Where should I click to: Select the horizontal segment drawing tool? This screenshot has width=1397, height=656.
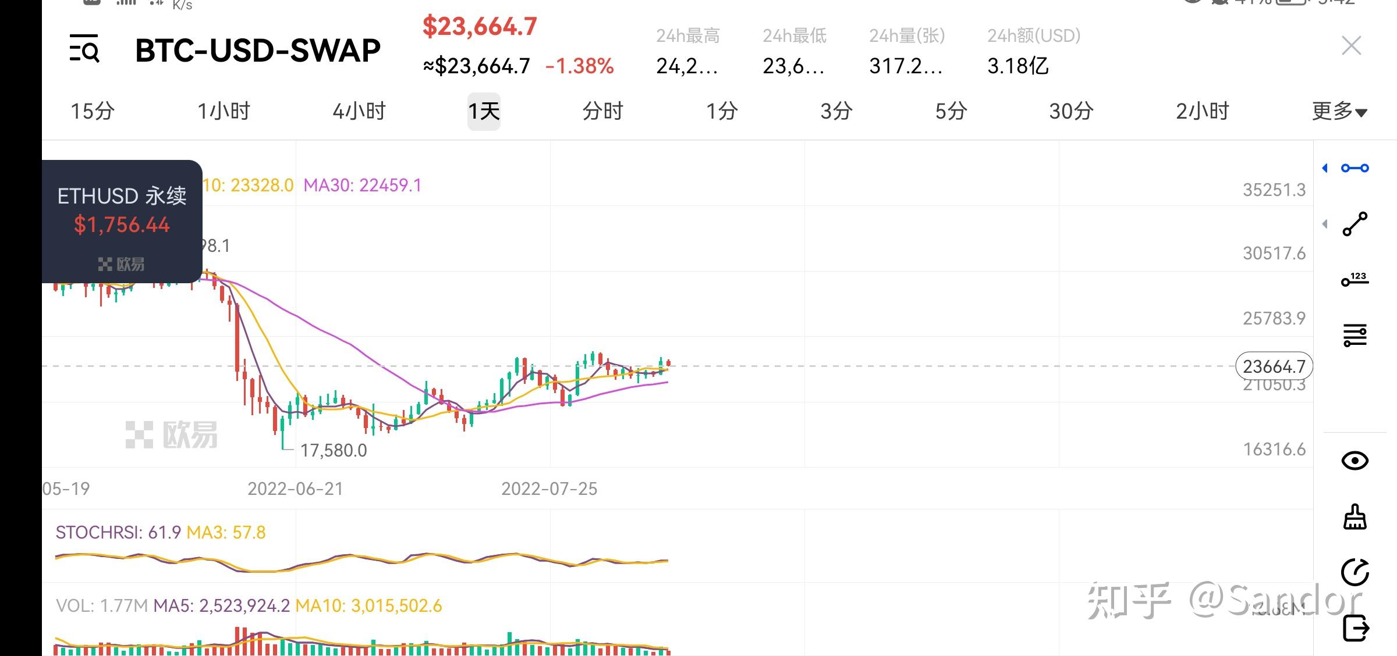1355,168
